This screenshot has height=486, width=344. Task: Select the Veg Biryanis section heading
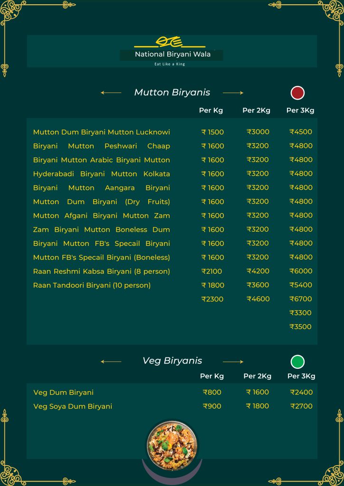[x=172, y=361]
